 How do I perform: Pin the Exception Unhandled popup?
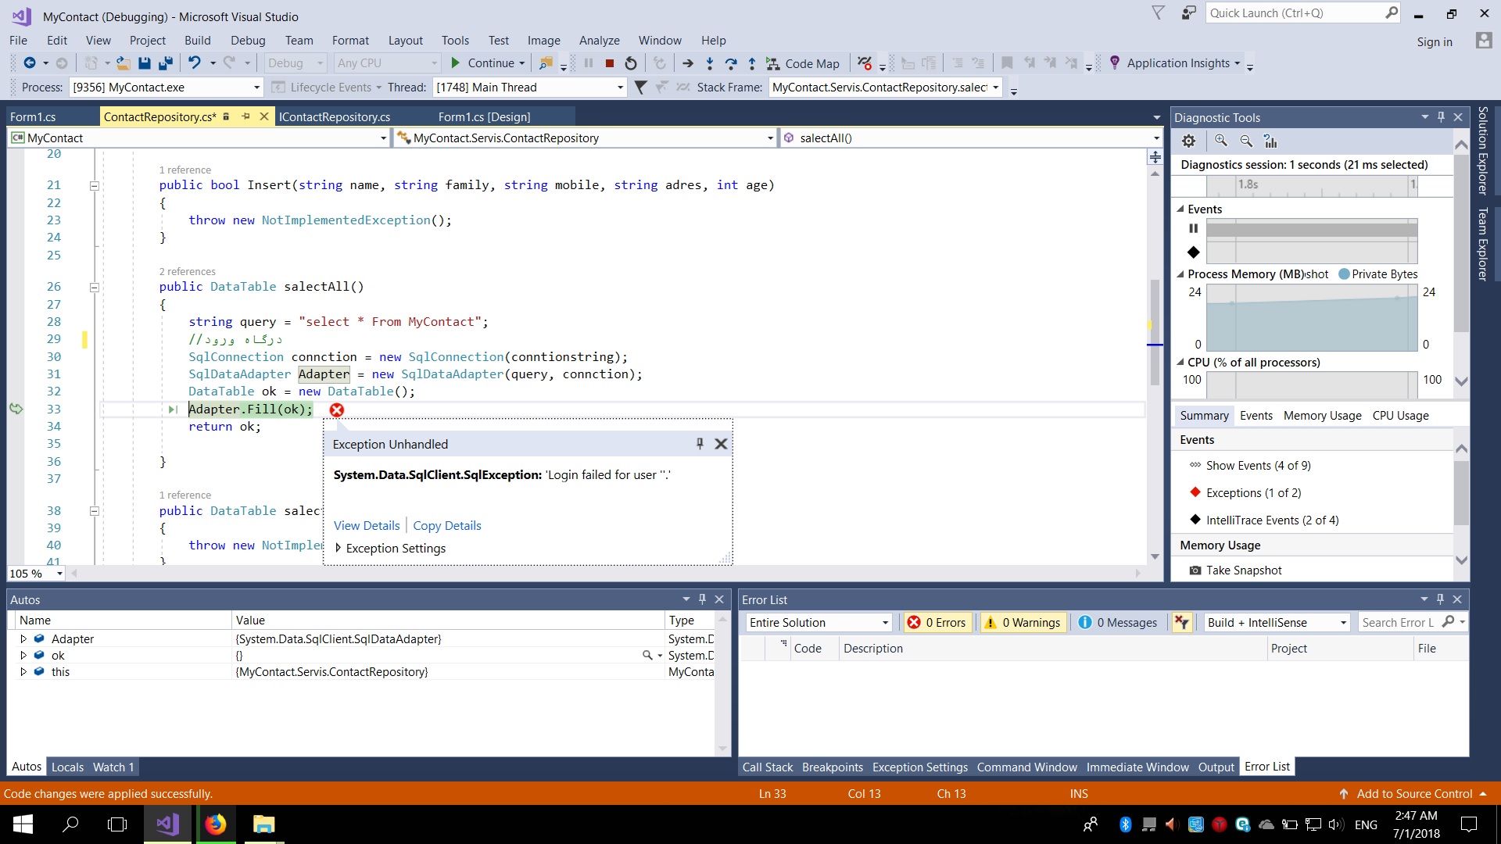pyautogui.click(x=700, y=444)
